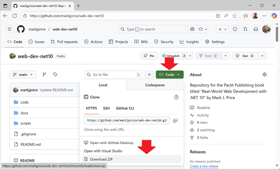Screen dimensions: 280x170
Task: Click the browser address bar URL
Action: point(67,16)
